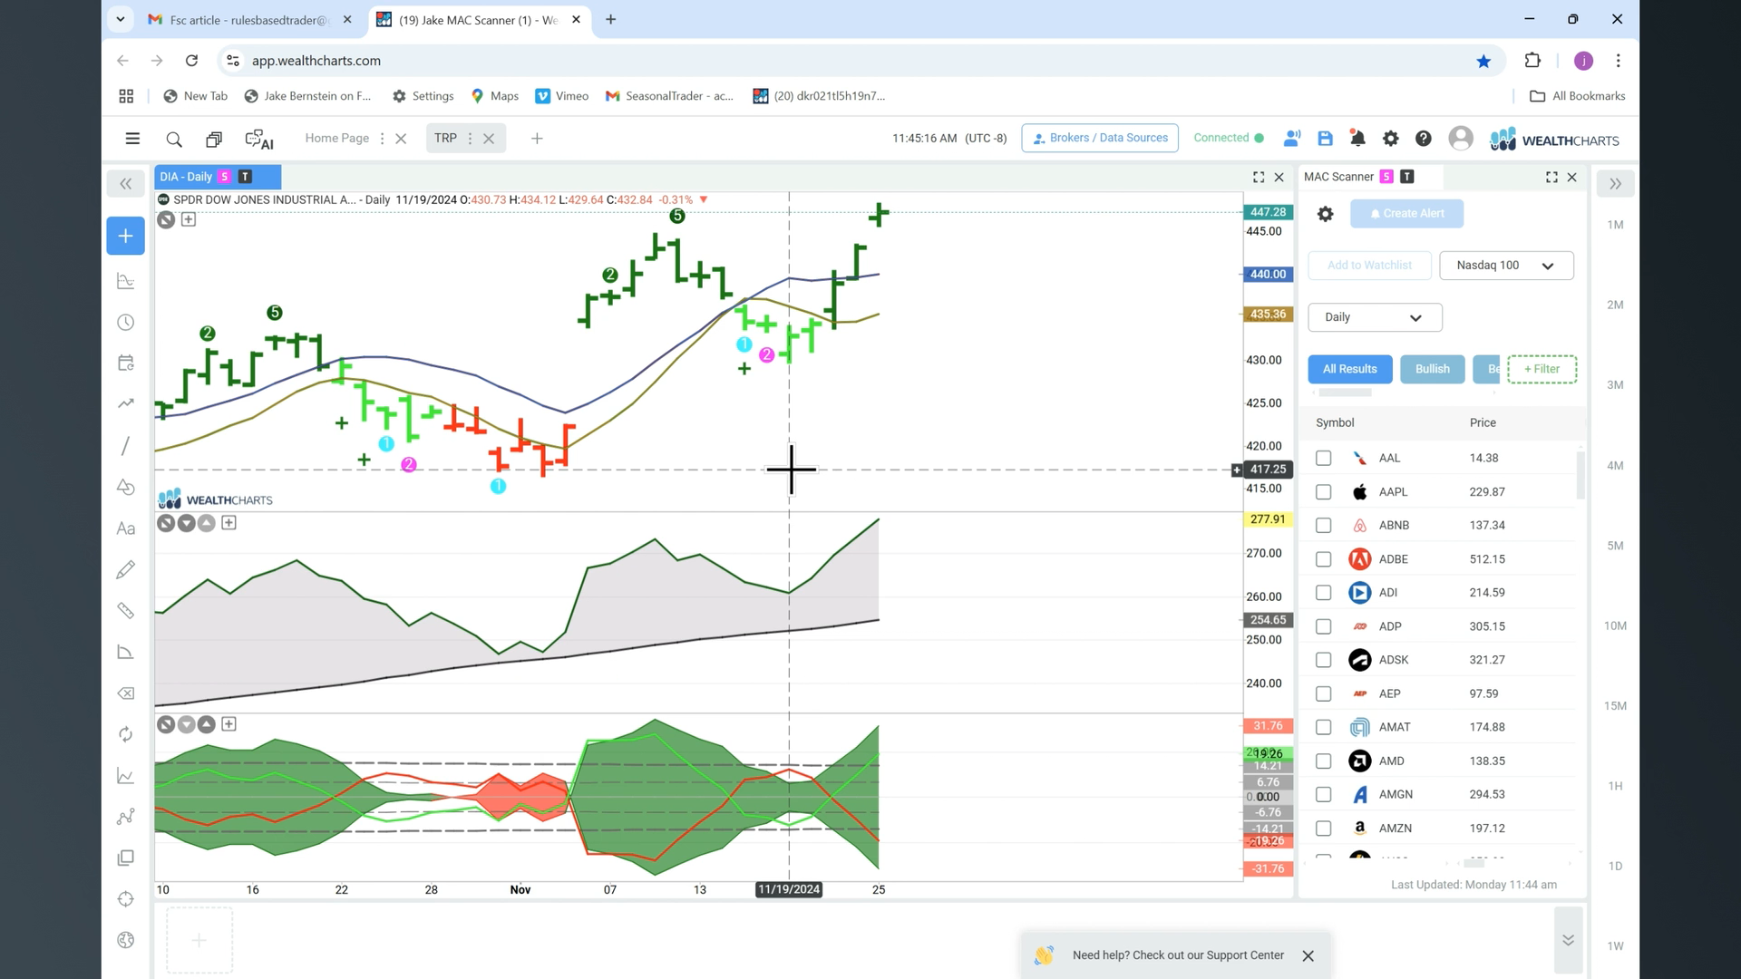The image size is (1741, 979).
Task: Show the Bullish results filter
Action: (x=1433, y=369)
